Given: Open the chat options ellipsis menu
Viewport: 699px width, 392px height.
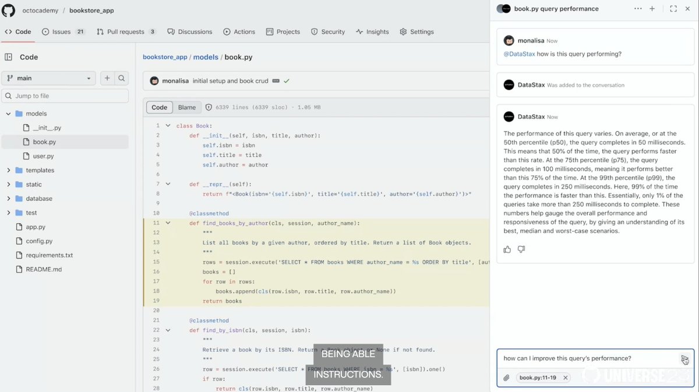Looking at the screenshot, I should [x=638, y=9].
